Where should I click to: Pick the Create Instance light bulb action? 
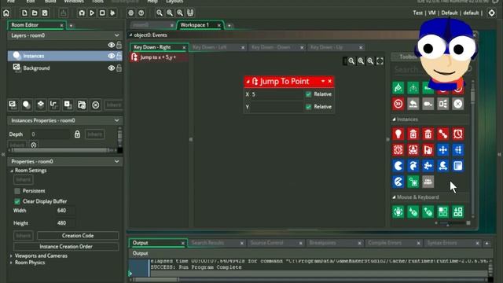coord(398,134)
